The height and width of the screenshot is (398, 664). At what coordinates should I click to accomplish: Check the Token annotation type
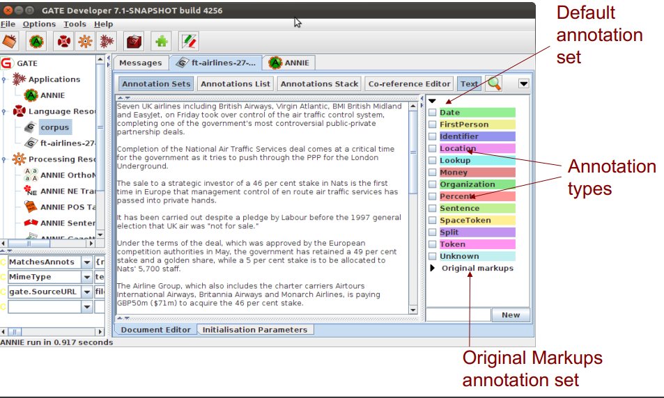click(433, 244)
